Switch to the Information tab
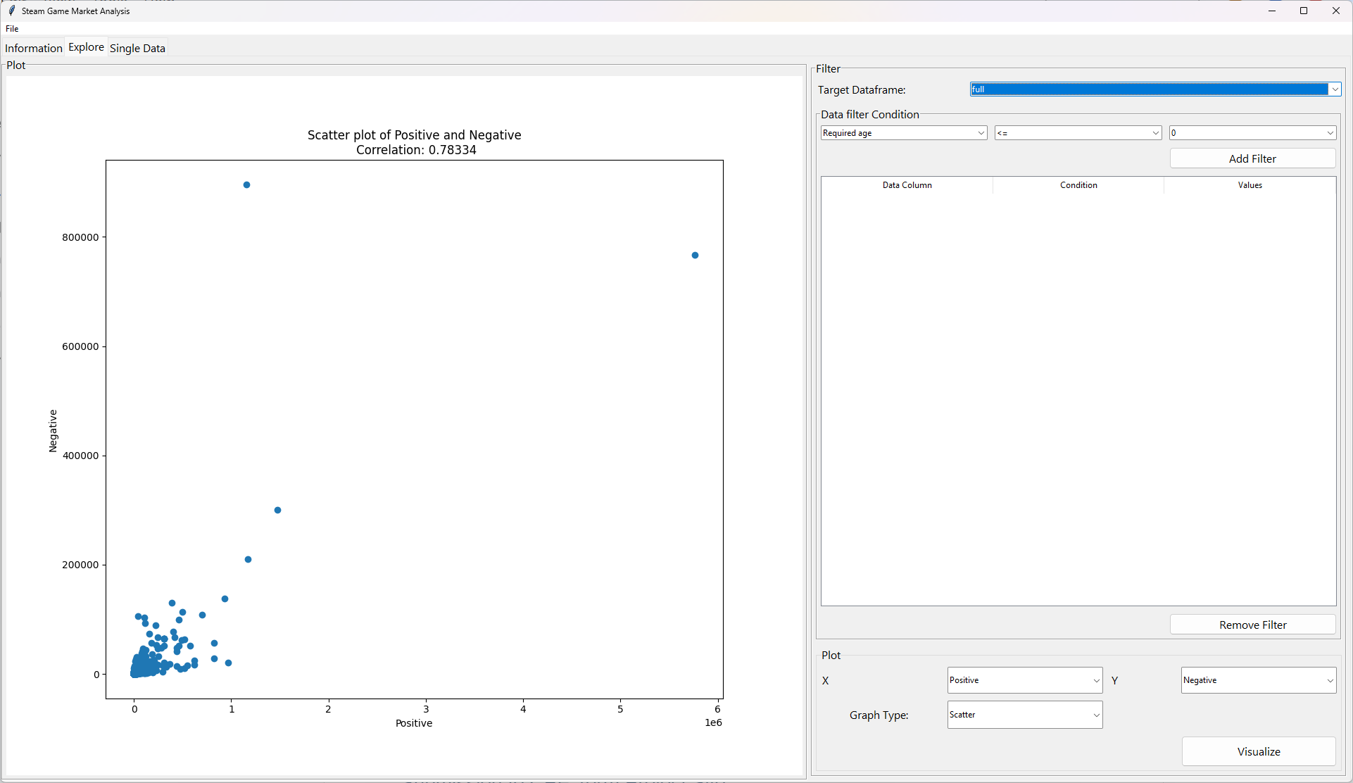The width and height of the screenshot is (1353, 783). 33,48
